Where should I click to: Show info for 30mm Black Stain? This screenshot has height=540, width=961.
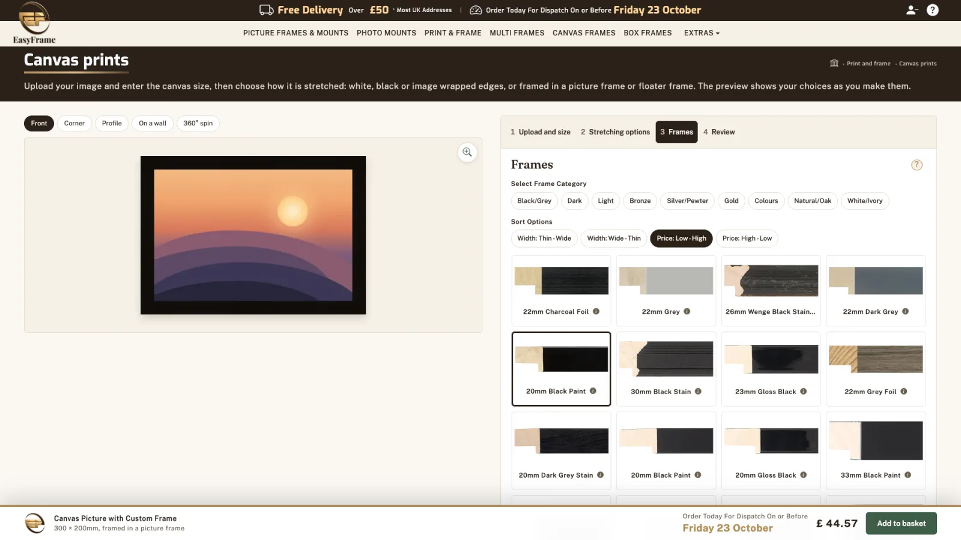pyautogui.click(x=698, y=391)
